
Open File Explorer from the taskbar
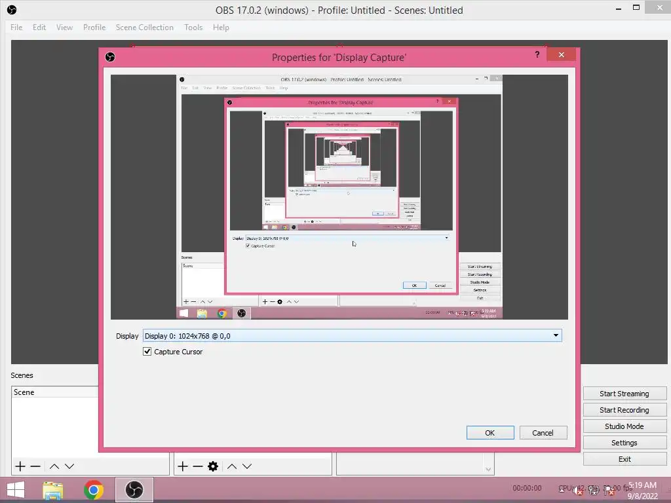click(53, 490)
